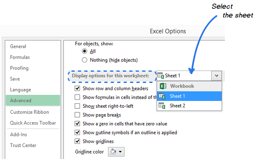The height and width of the screenshot is (159, 257).
Task: Enable Show page breaks checkbox
Action: point(77,115)
